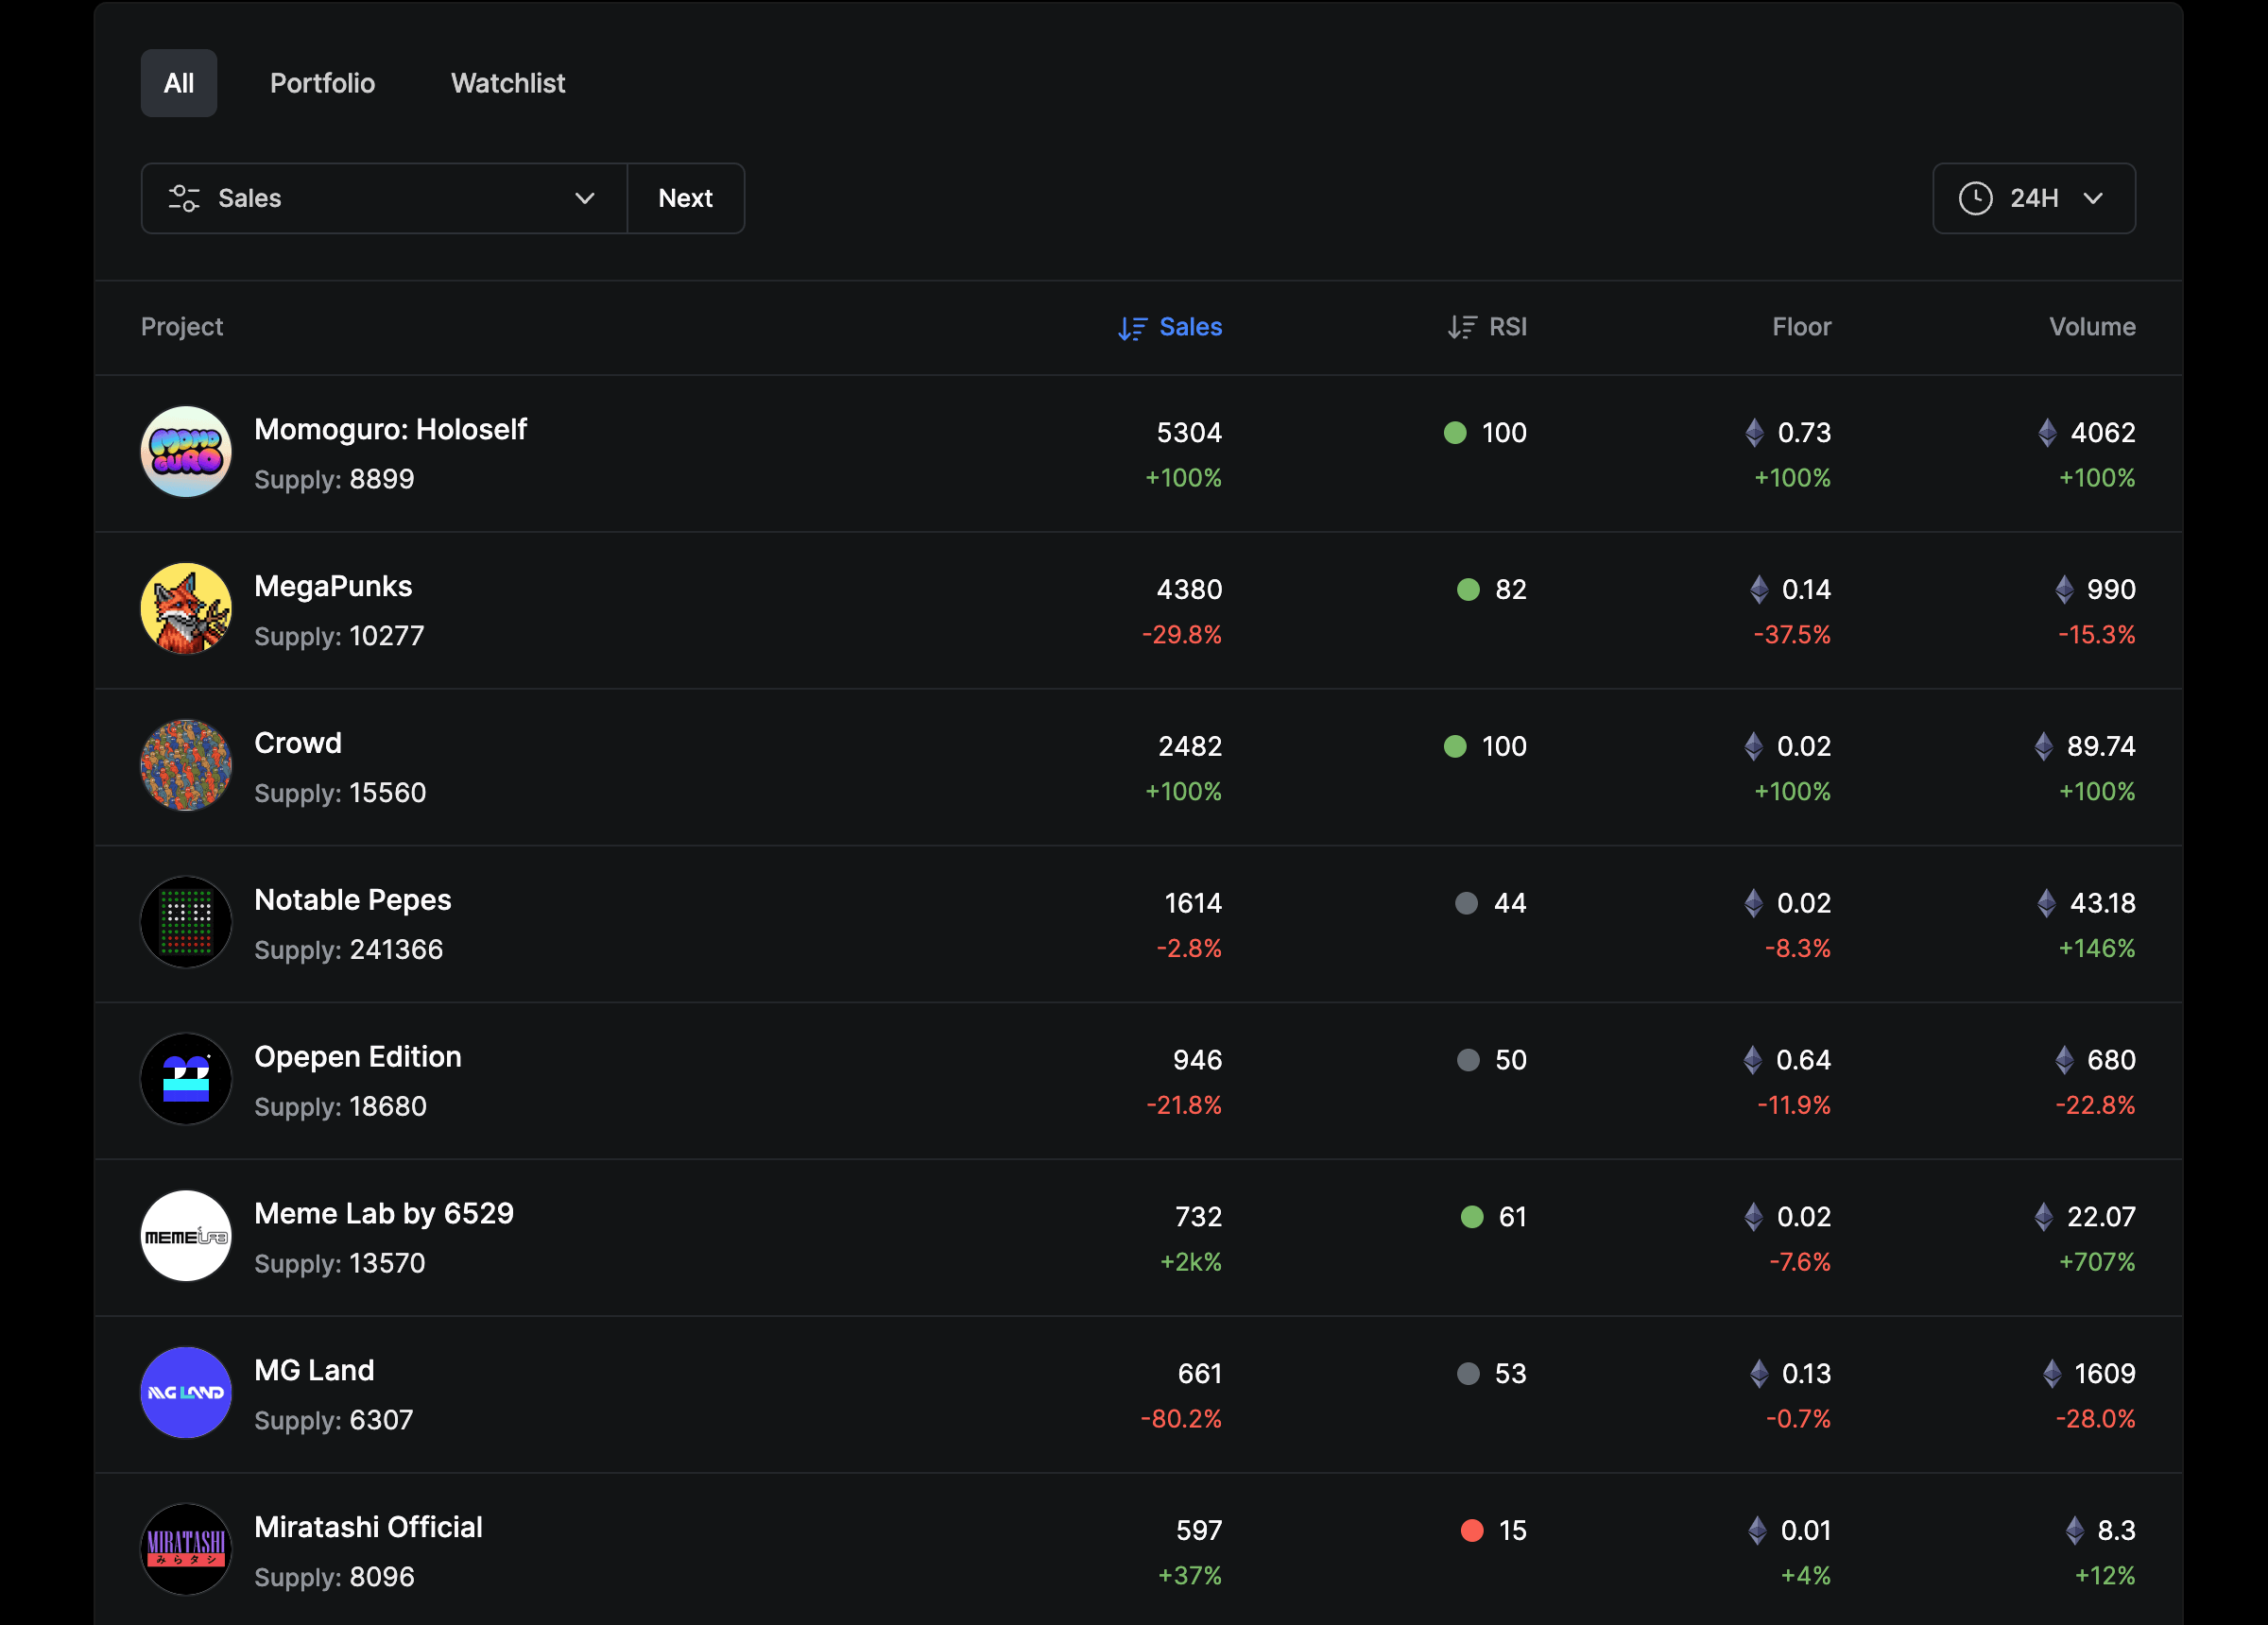Click the Opepen Edition logo icon

(186, 1079)
